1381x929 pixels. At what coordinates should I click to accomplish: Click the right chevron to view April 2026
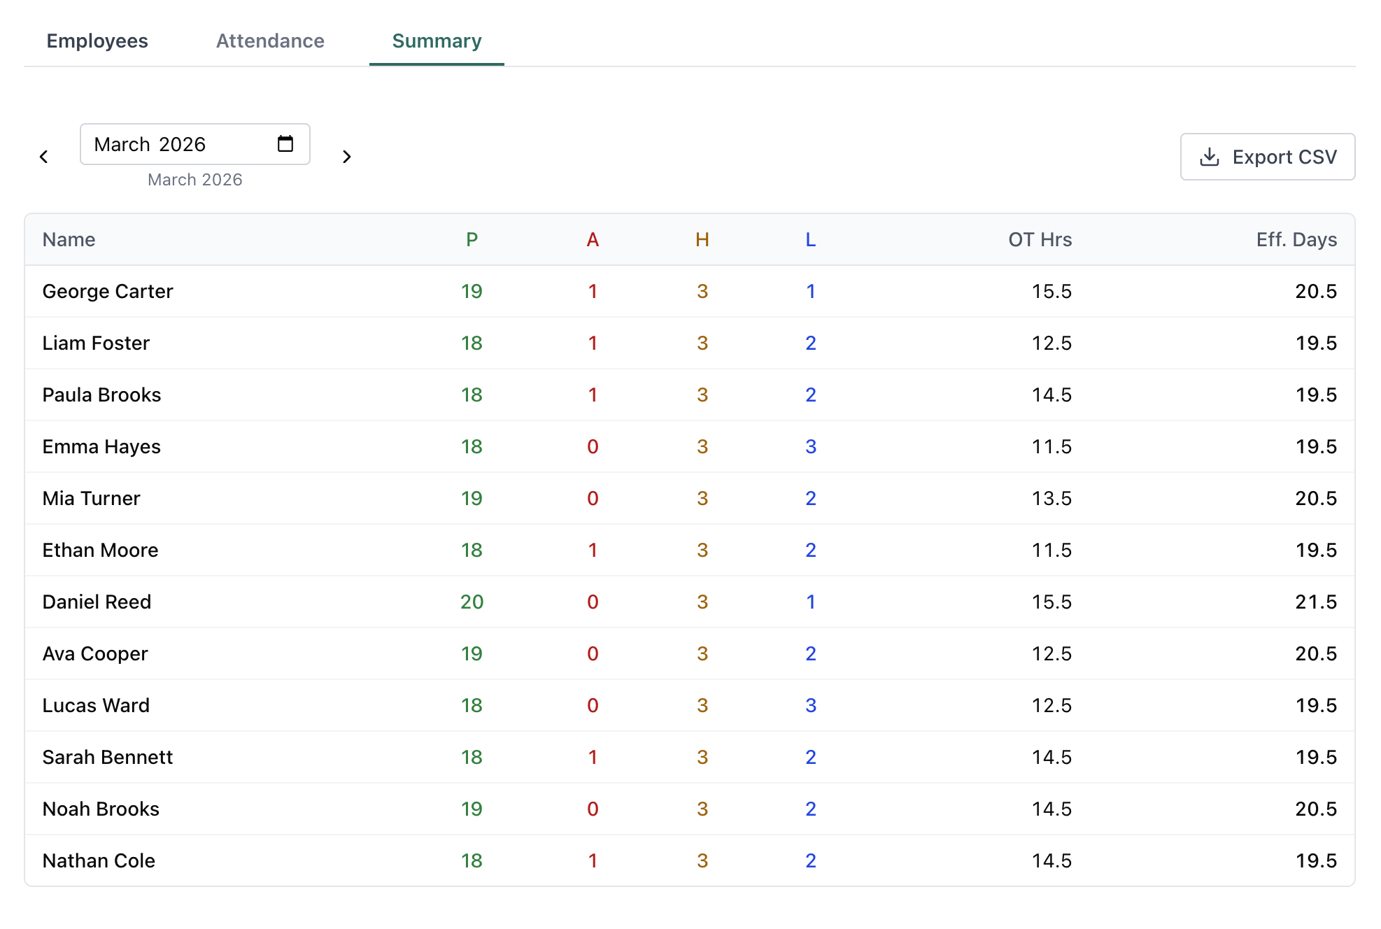coord(347,157)
